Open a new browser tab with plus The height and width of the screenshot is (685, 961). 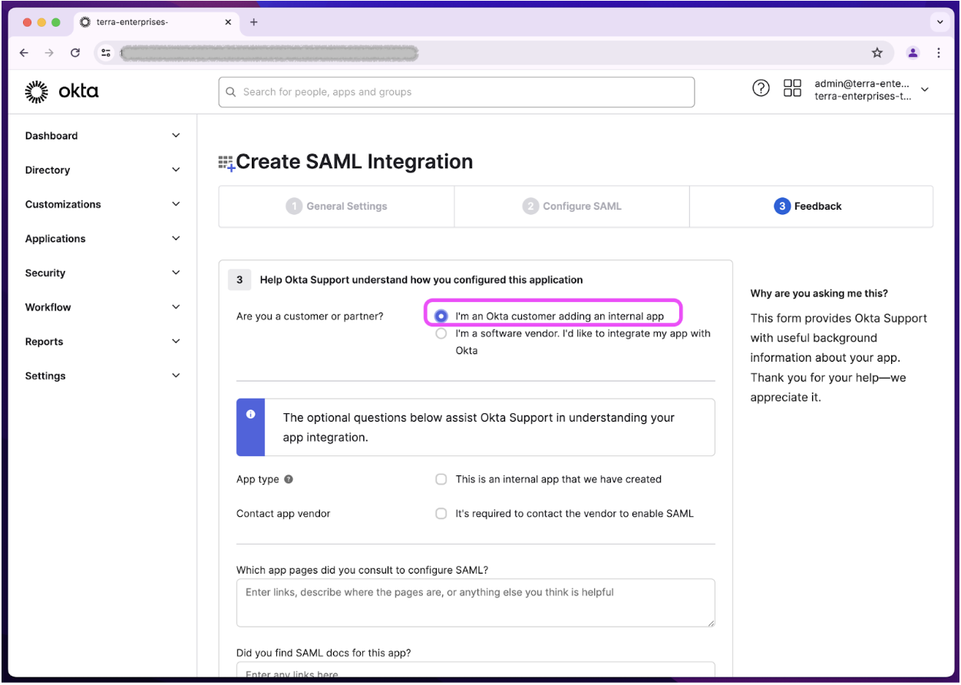[x=254, y=22]
